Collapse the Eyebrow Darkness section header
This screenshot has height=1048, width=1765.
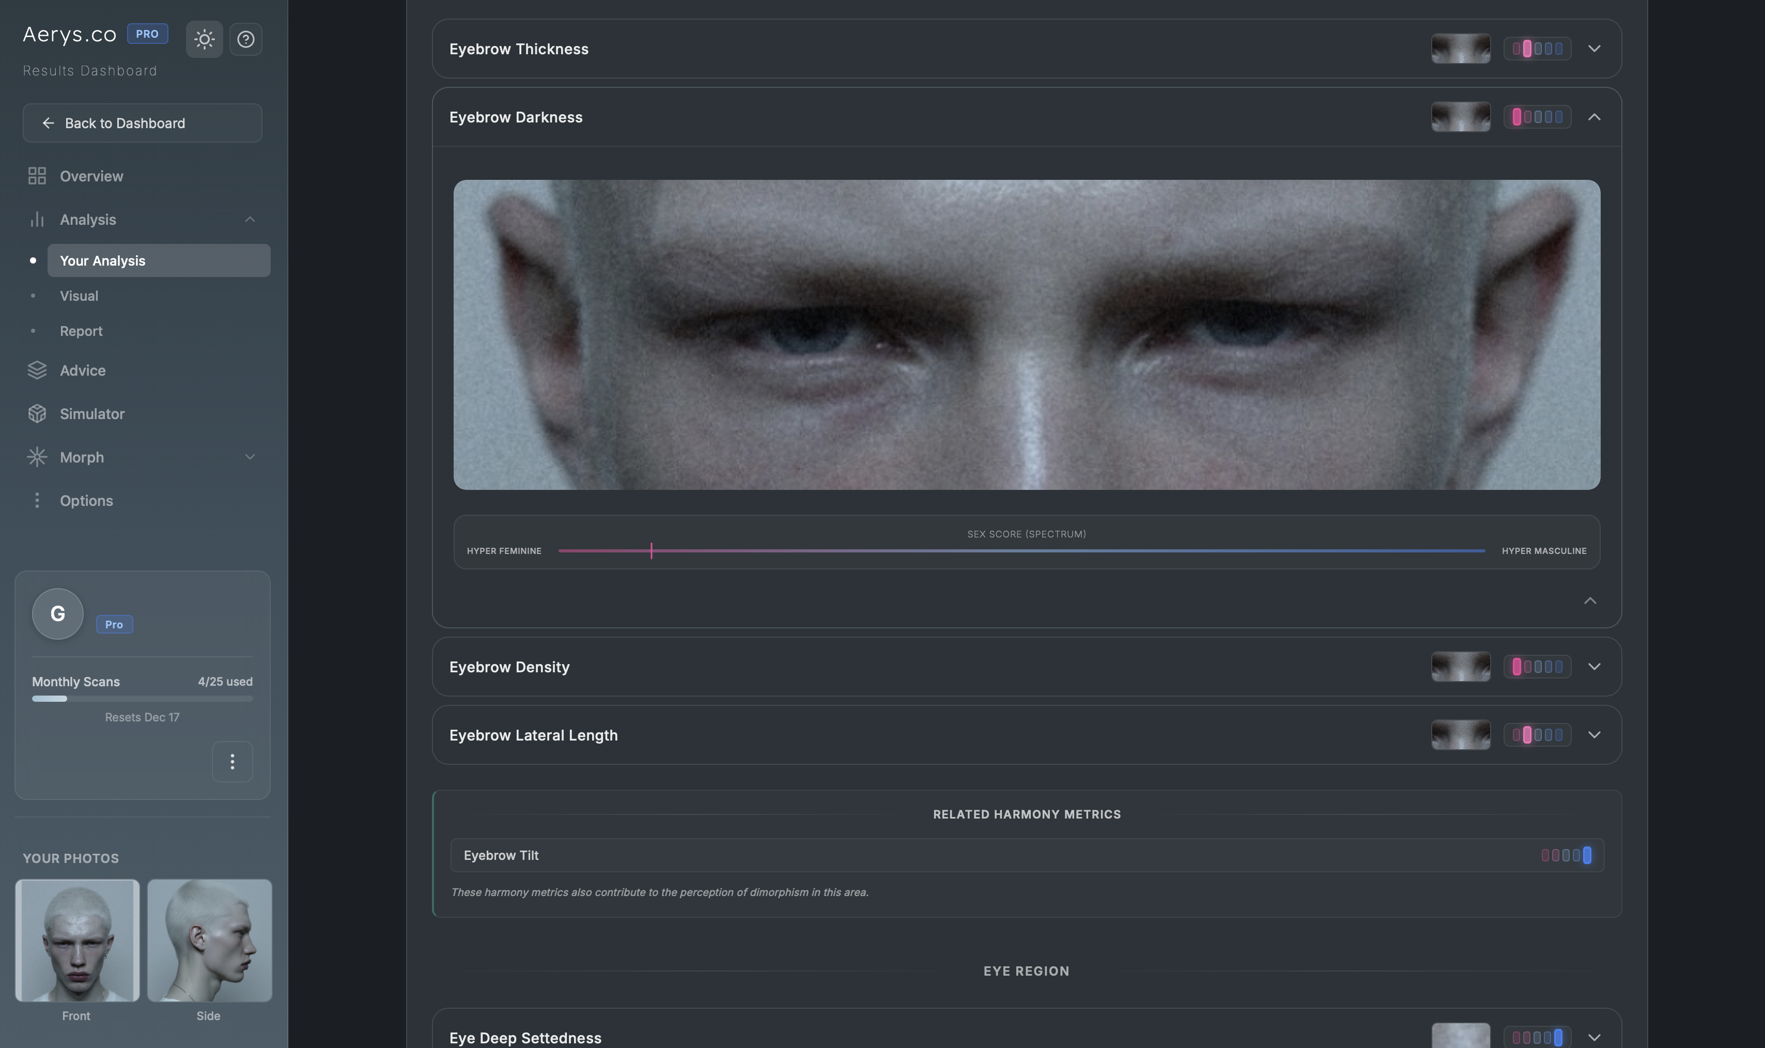coord(1593,117)
